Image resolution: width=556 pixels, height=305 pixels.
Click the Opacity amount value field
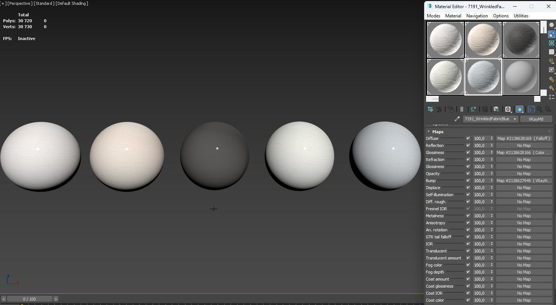(482, 174)
